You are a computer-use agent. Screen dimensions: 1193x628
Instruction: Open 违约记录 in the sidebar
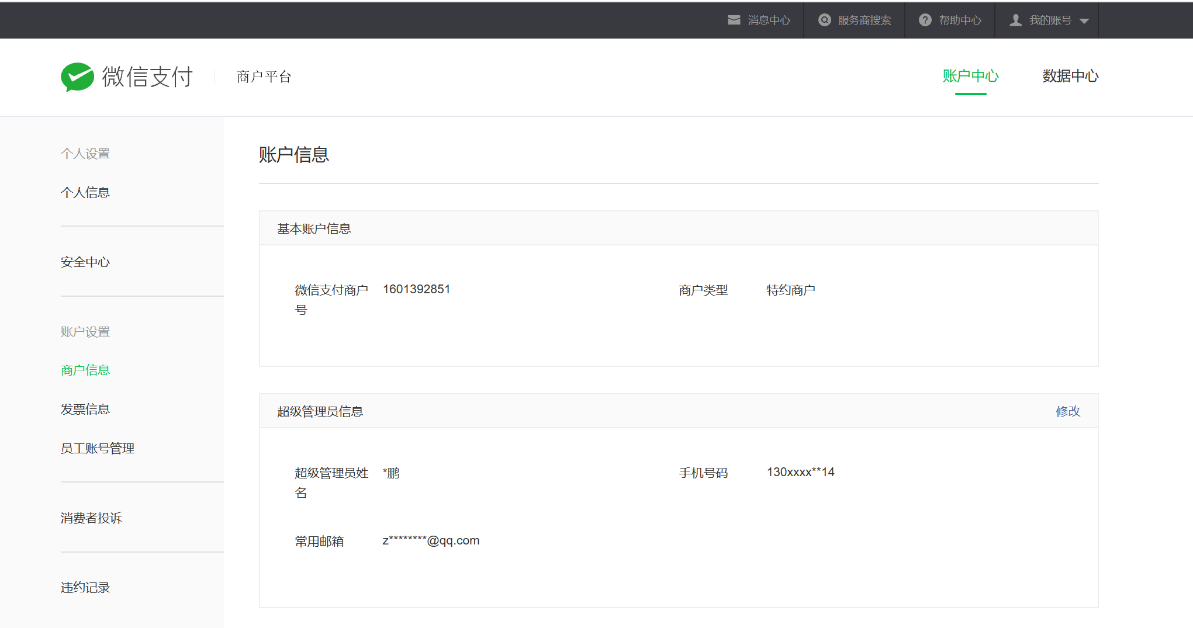85,587
